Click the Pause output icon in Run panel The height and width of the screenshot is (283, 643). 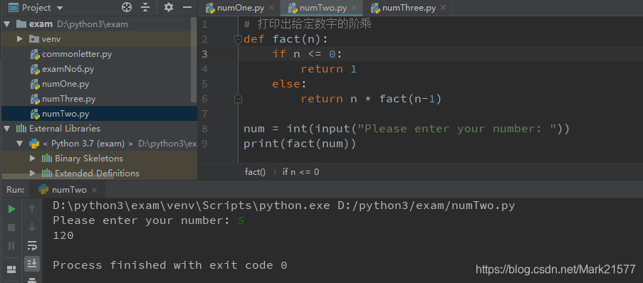pos(12,246)
